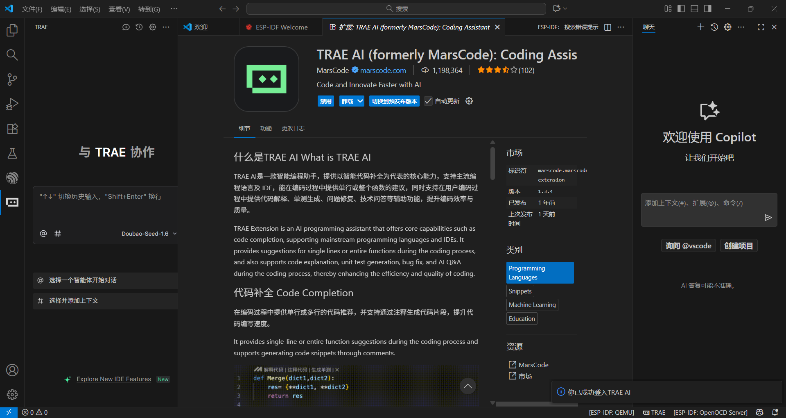Go back with the navigation arrow
786x418 pixels.
point(222,9)
